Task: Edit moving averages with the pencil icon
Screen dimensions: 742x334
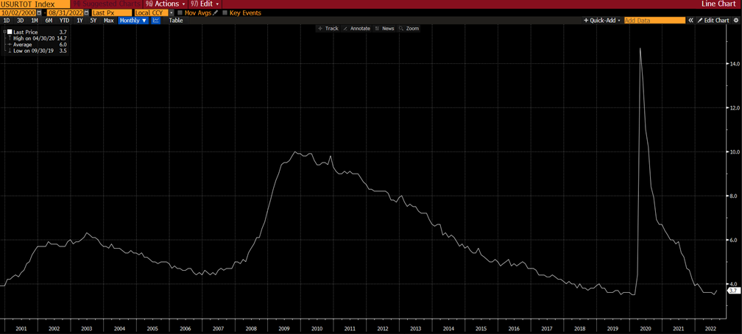Action: point(215,13)
